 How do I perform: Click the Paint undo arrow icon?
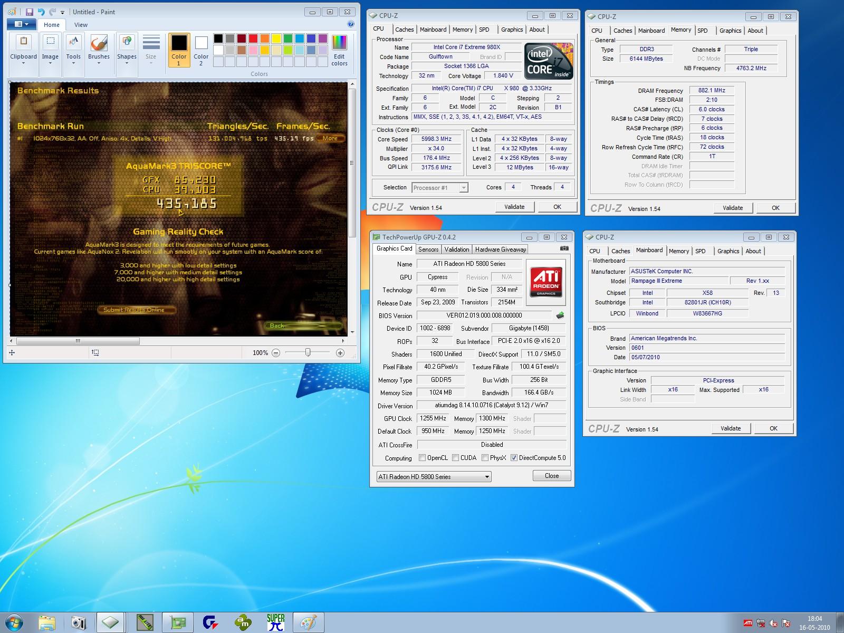pyautogui.click(x=41, y=12)
